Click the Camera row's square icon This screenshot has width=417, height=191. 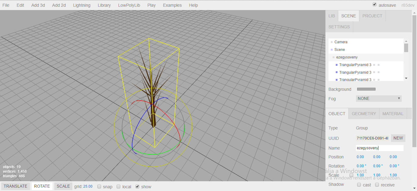tap(332, 42)
